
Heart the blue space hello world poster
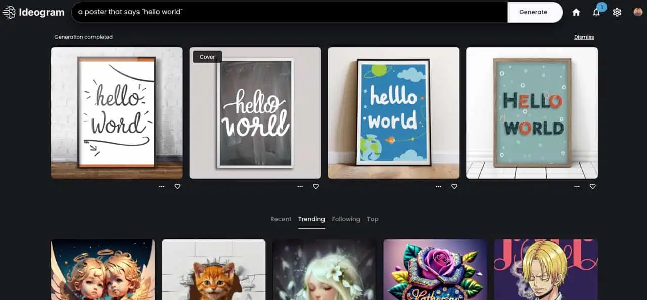454,186
